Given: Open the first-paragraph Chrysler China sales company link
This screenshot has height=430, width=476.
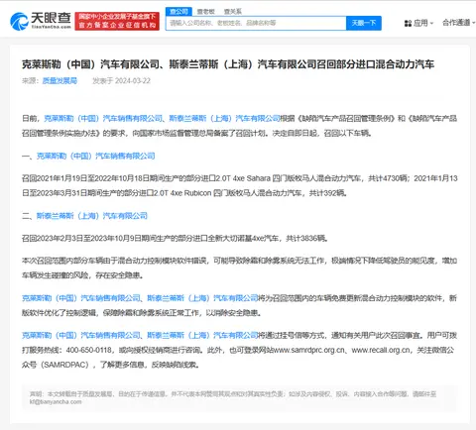Looking at the screenshot, I should 103,118.
